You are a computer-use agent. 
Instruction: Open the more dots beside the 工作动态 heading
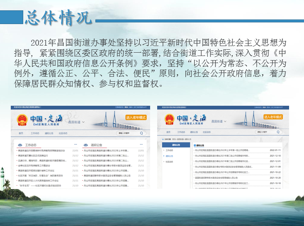[x=75, y=145]
